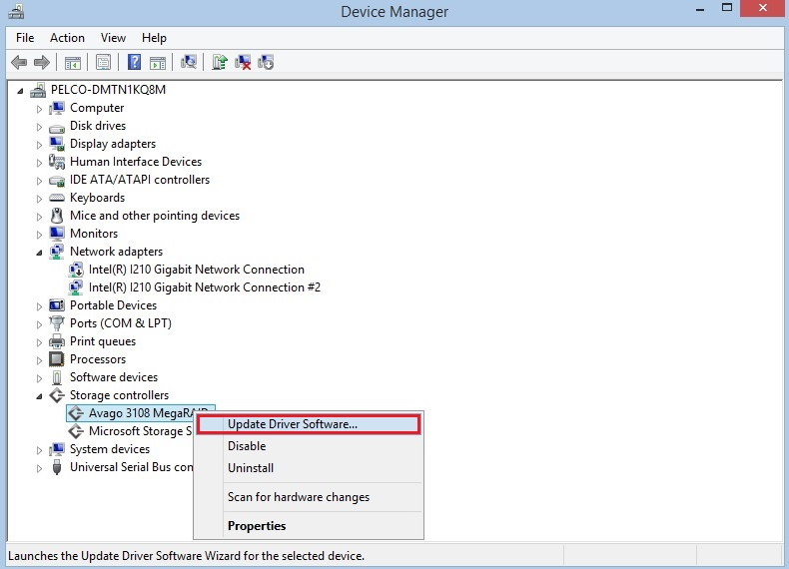
Task: Click the Processors chip icon
Action: point(57,359)
